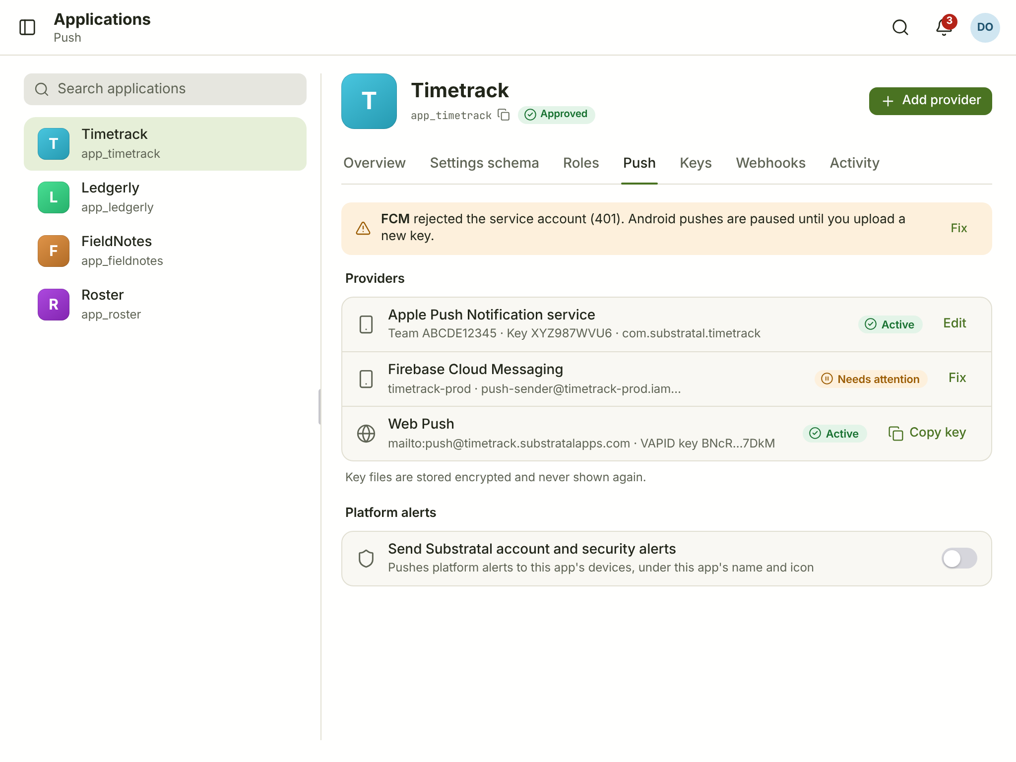Click the platform alerts shield icon
Image resolution: width=1016 pixels, height=762 pixels.
click(366, 559)
